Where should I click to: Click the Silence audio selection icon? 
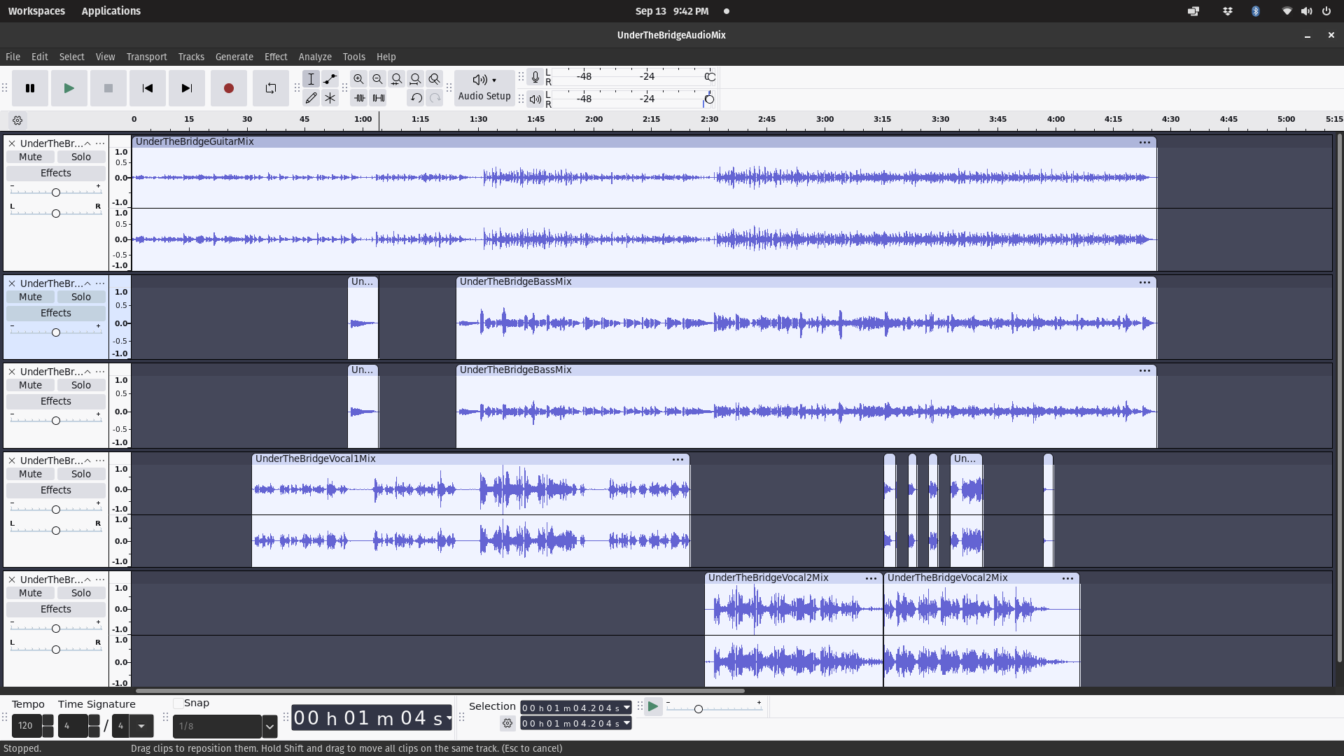[x=379, y=98]
